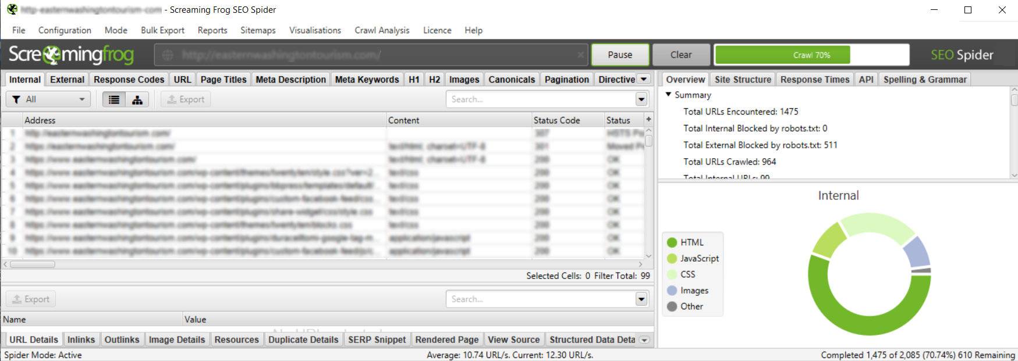1018x361 pixels.
Task: Open the Configuration menu
Action: tap(65, 30)
